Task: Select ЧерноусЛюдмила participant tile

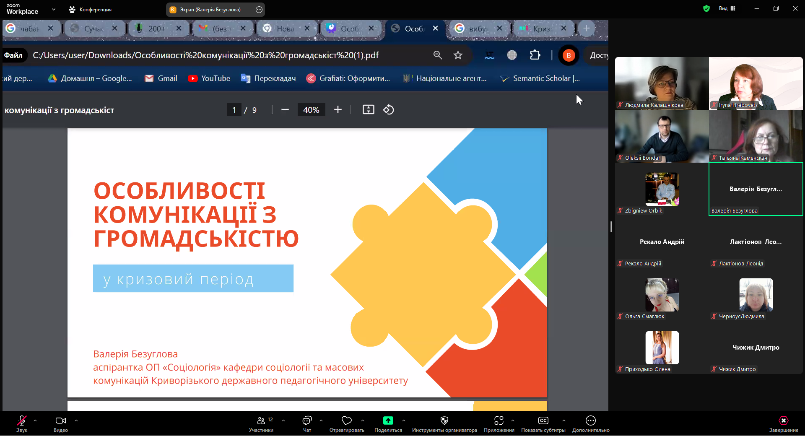Action: (756, 295)
